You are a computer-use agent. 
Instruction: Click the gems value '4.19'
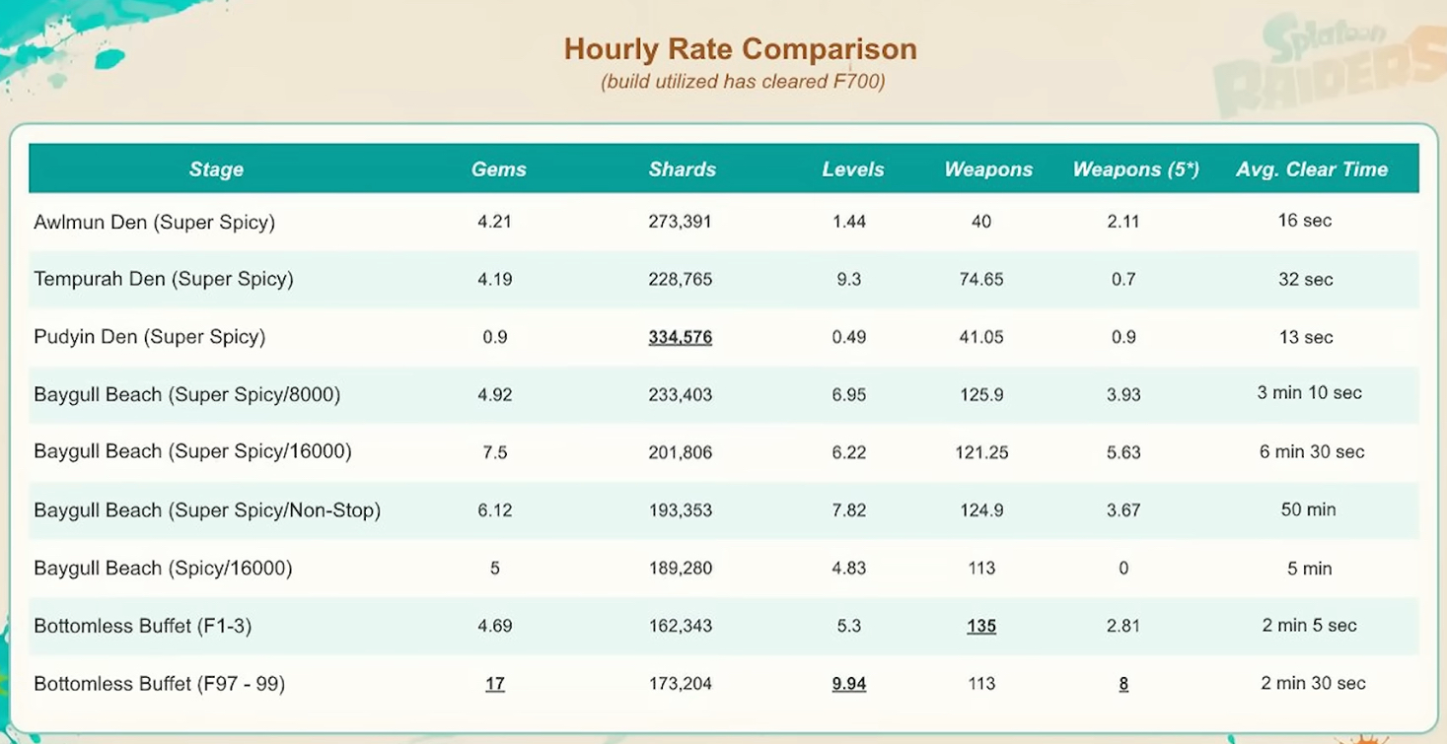[494, 279]
